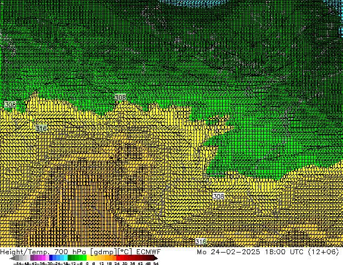Click the pure yellow swatch above the '0' label
Viewport: 343px width, 265px height.
88,258
